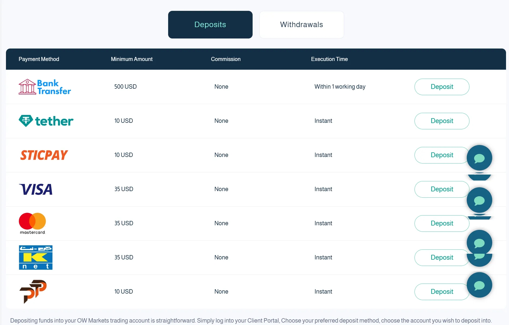Click the Minimum Amount column header
The width and height of the screenshot is (509, 325).
tap(132, 59)
